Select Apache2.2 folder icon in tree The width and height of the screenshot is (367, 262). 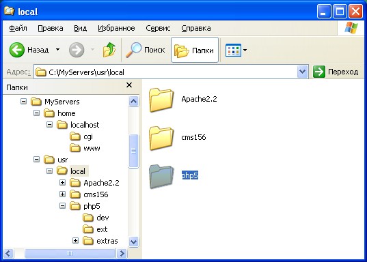tap(75, 183)
